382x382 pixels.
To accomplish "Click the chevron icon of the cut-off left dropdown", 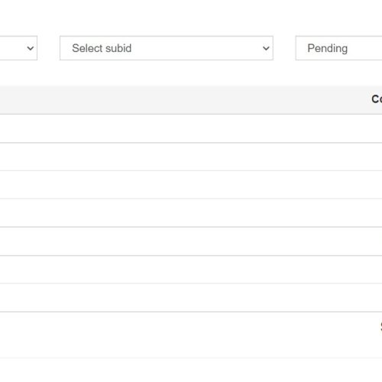I will click(x=31, y=48).
